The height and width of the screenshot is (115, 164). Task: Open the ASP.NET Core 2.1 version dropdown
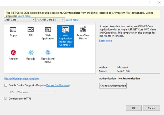50,20
